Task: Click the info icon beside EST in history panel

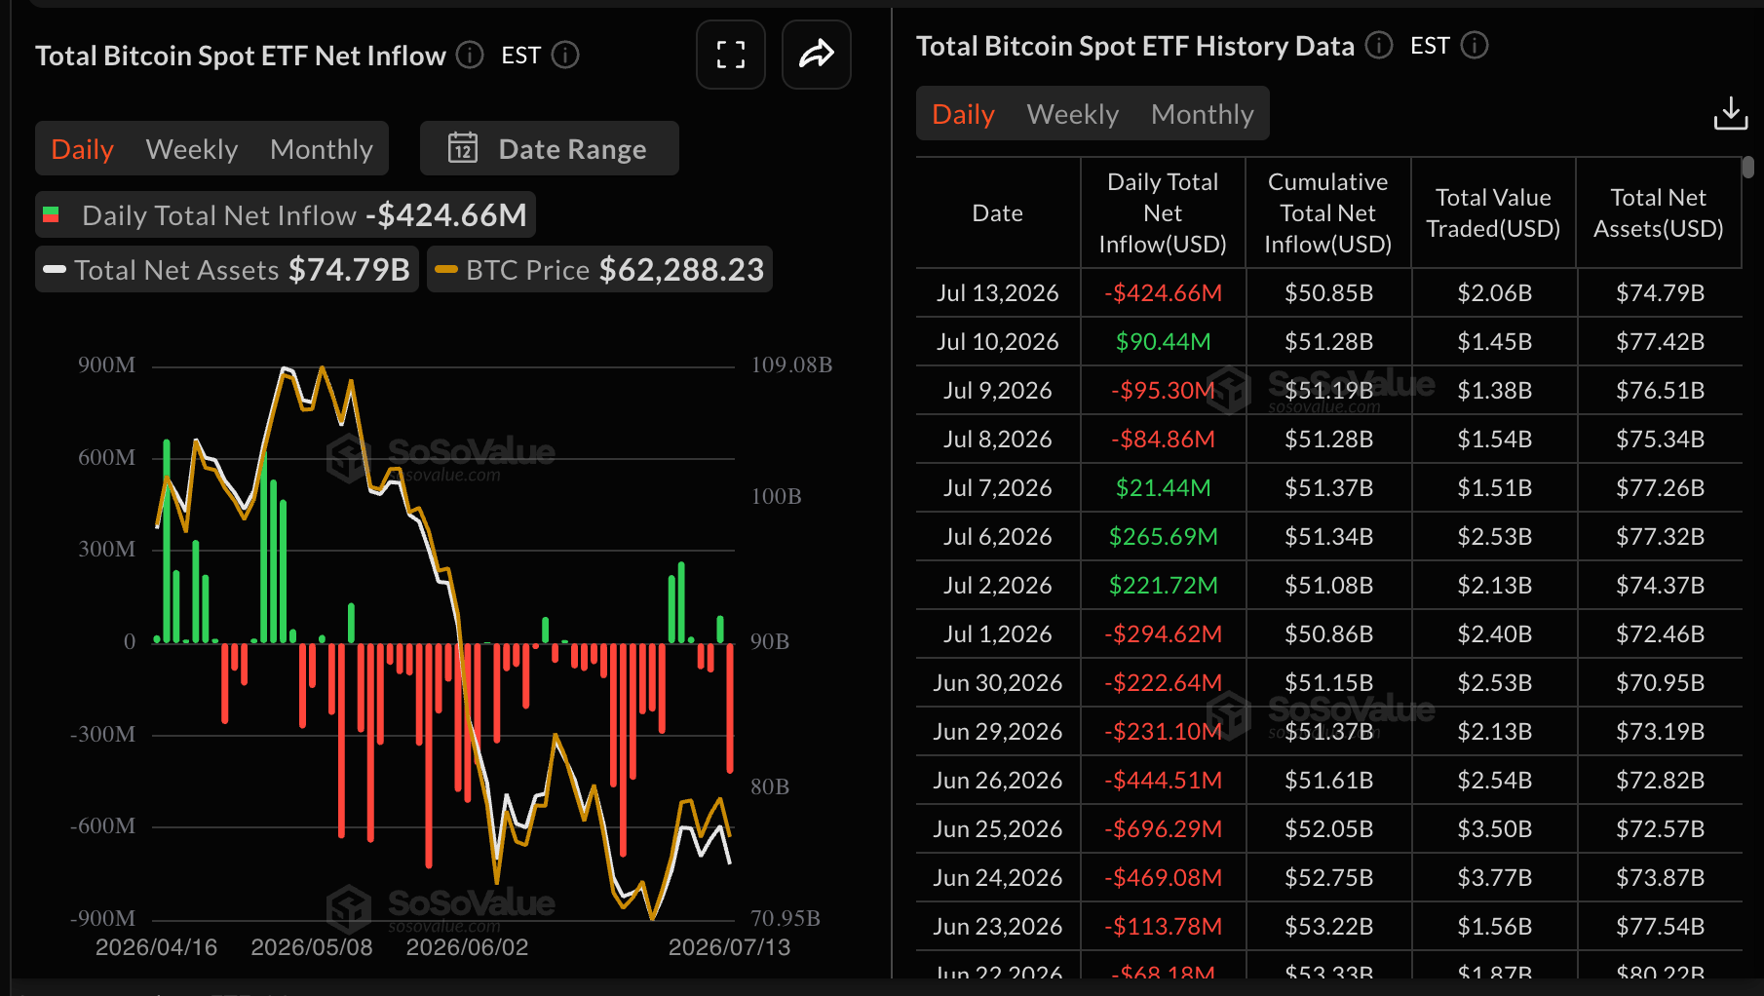Action: [x=1475, y=45]
